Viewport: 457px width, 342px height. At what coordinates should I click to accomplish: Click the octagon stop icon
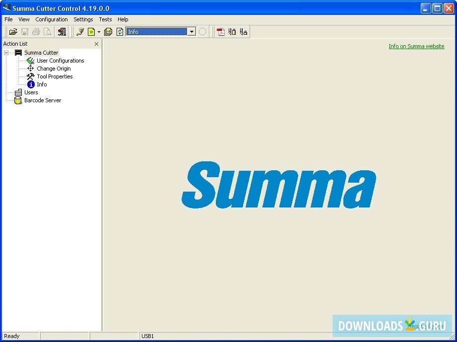coord(202,32)
